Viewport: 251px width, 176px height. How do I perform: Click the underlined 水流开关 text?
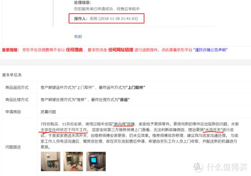pos(213,130)
